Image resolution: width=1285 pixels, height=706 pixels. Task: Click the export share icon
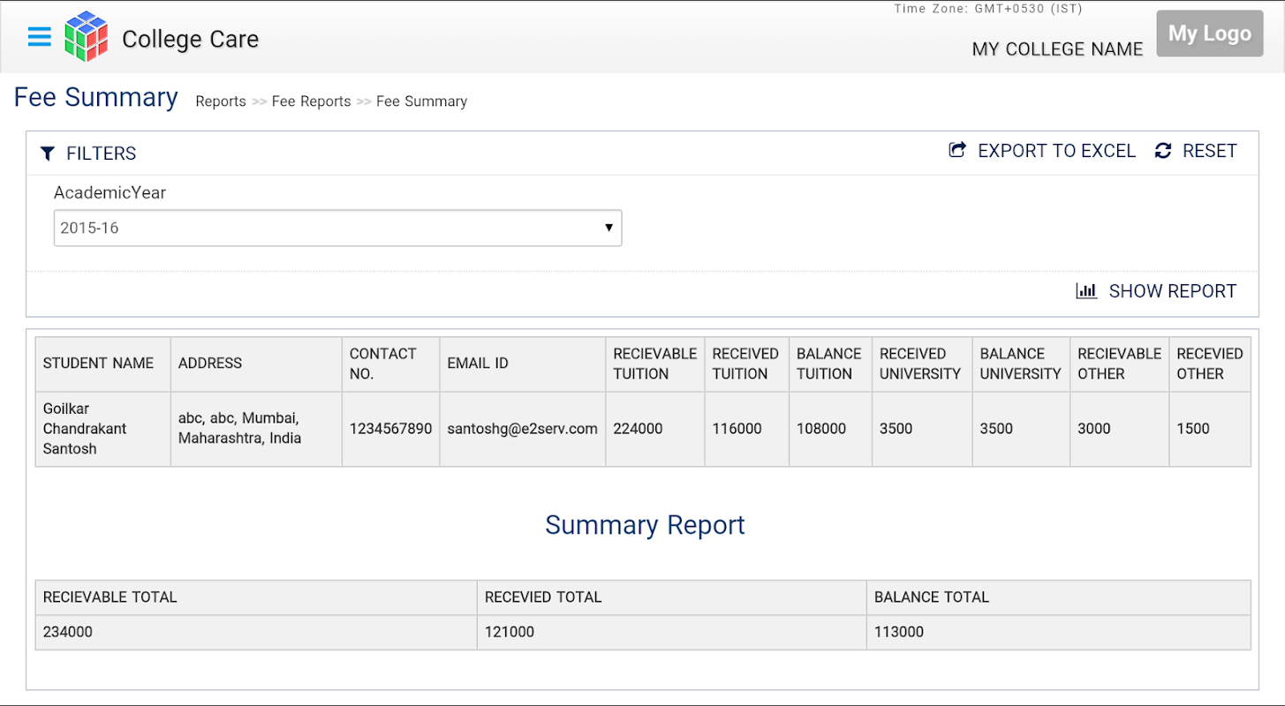[957, 150]
